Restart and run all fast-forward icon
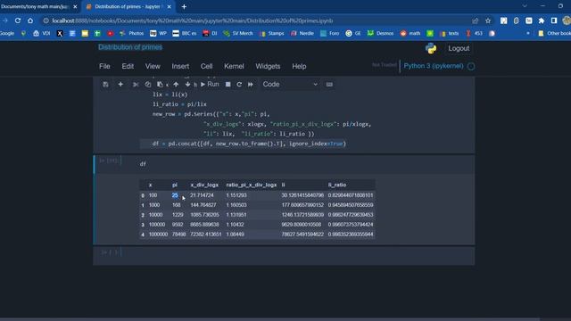 (x=251, y=85)
